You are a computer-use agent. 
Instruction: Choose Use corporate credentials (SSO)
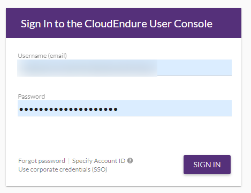[63, 169]
